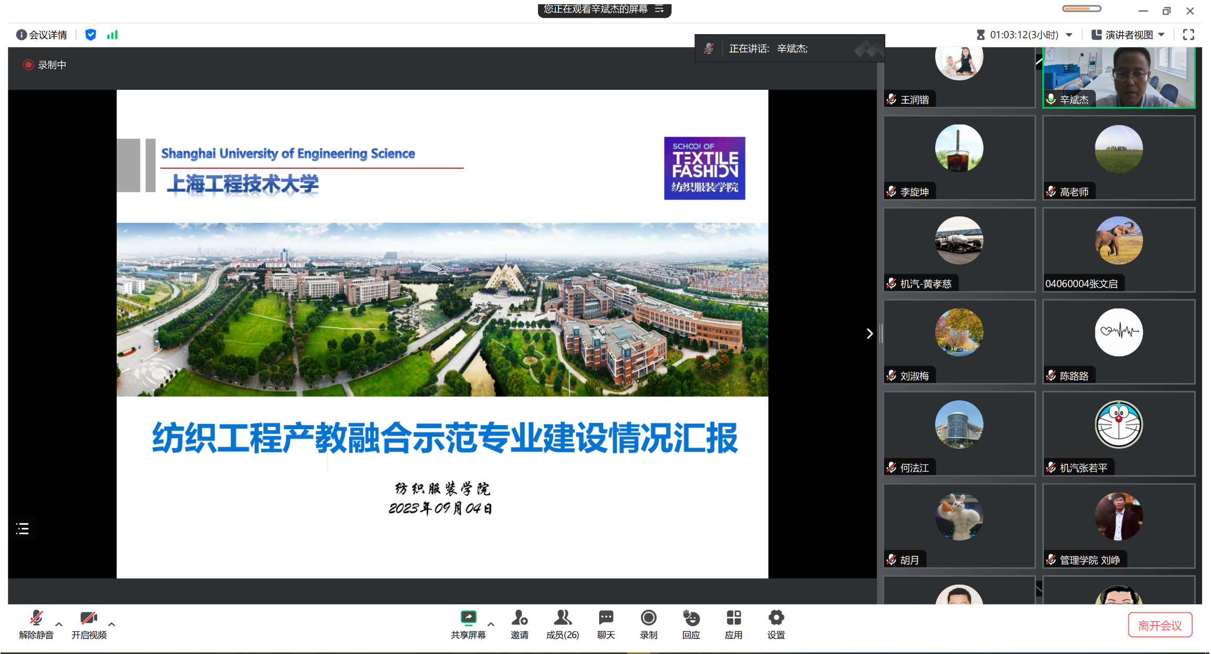Expand audio options arrow beside mute
1211x654 pixels.
[x=59, y=625]
